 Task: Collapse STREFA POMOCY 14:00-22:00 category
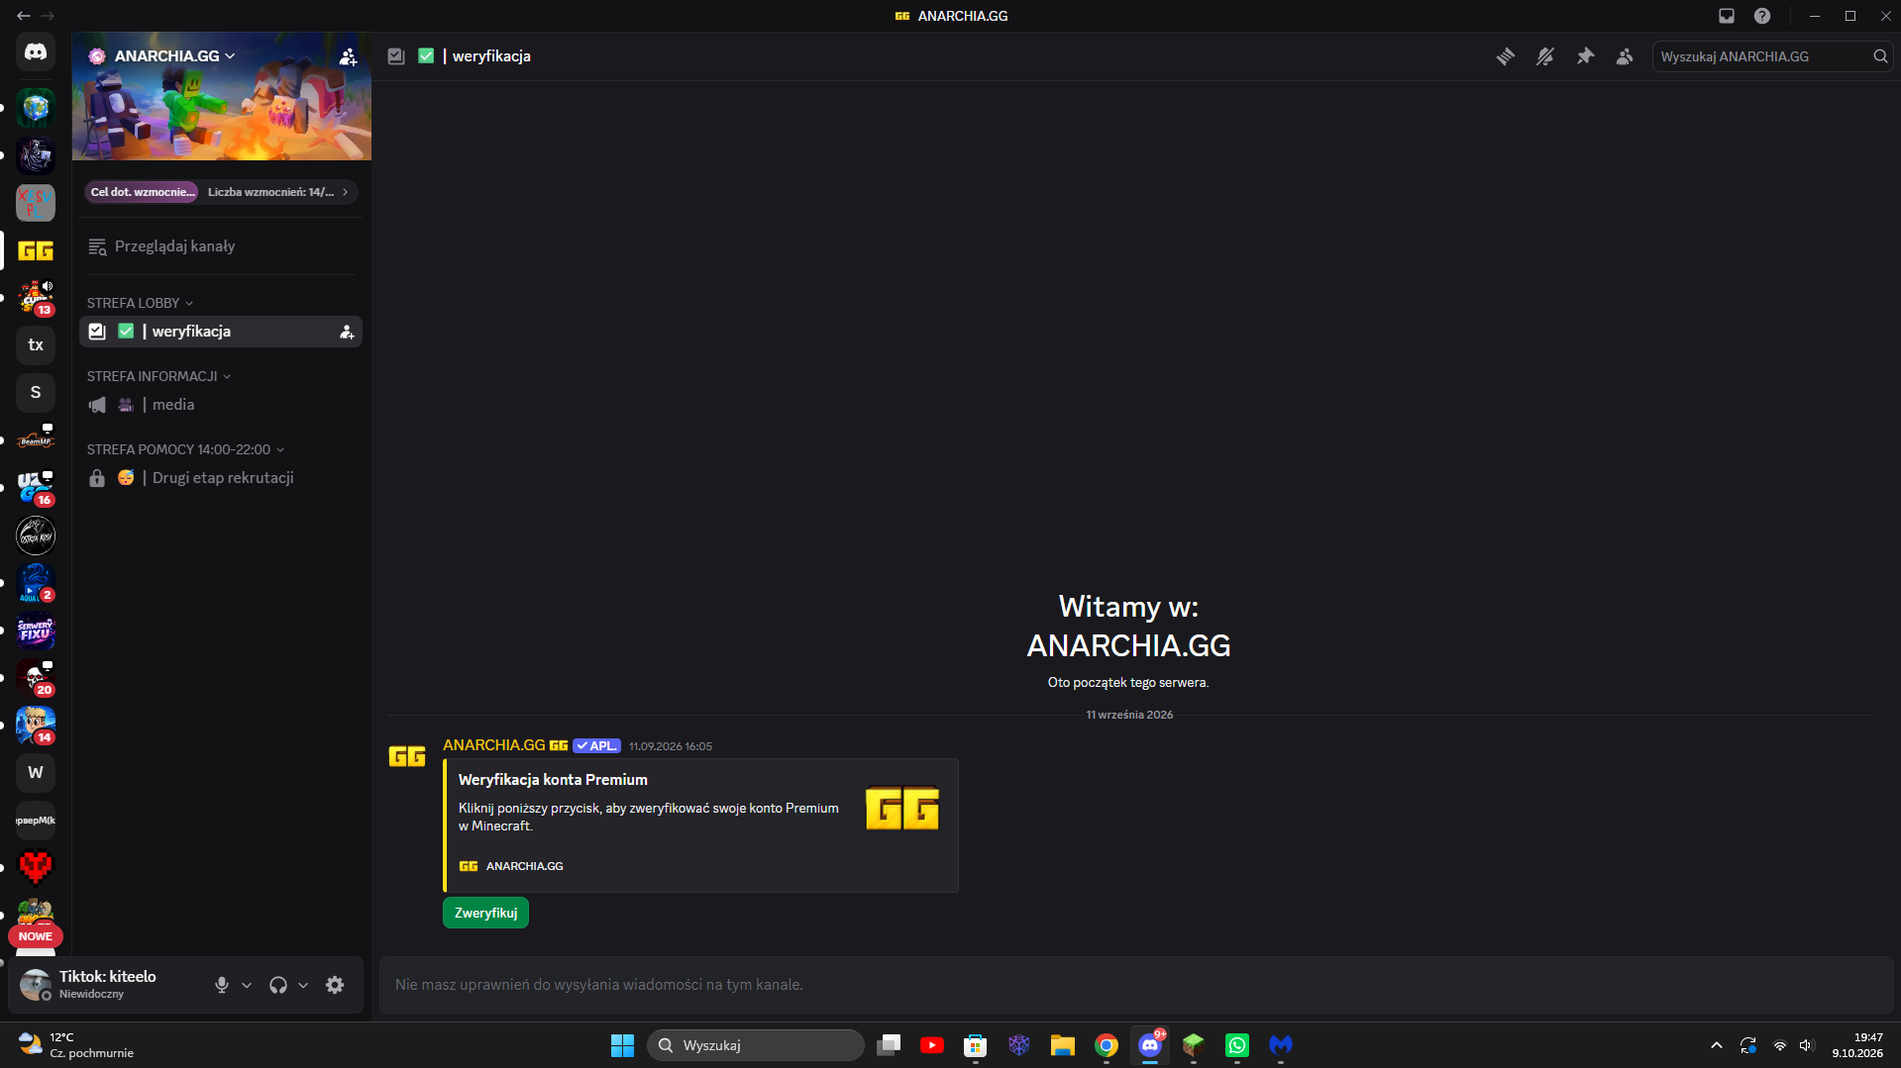point(185,449)
